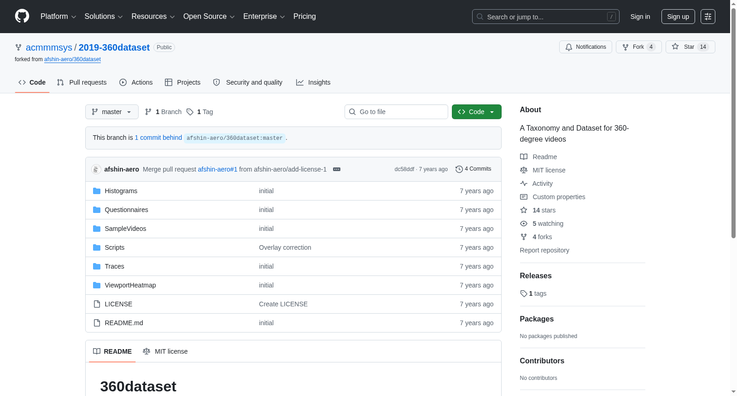Click the afshin-aero avatar icon
The image size is (737, 396).
pyautogui.click(x=96, y=169)
